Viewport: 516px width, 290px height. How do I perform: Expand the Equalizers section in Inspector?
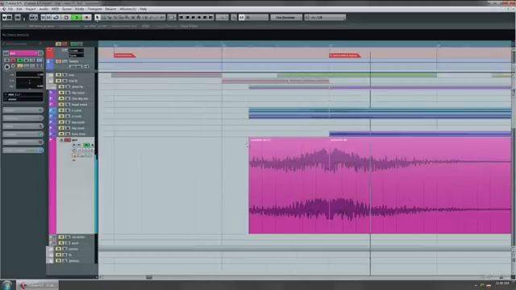click(x=23, y=118)
